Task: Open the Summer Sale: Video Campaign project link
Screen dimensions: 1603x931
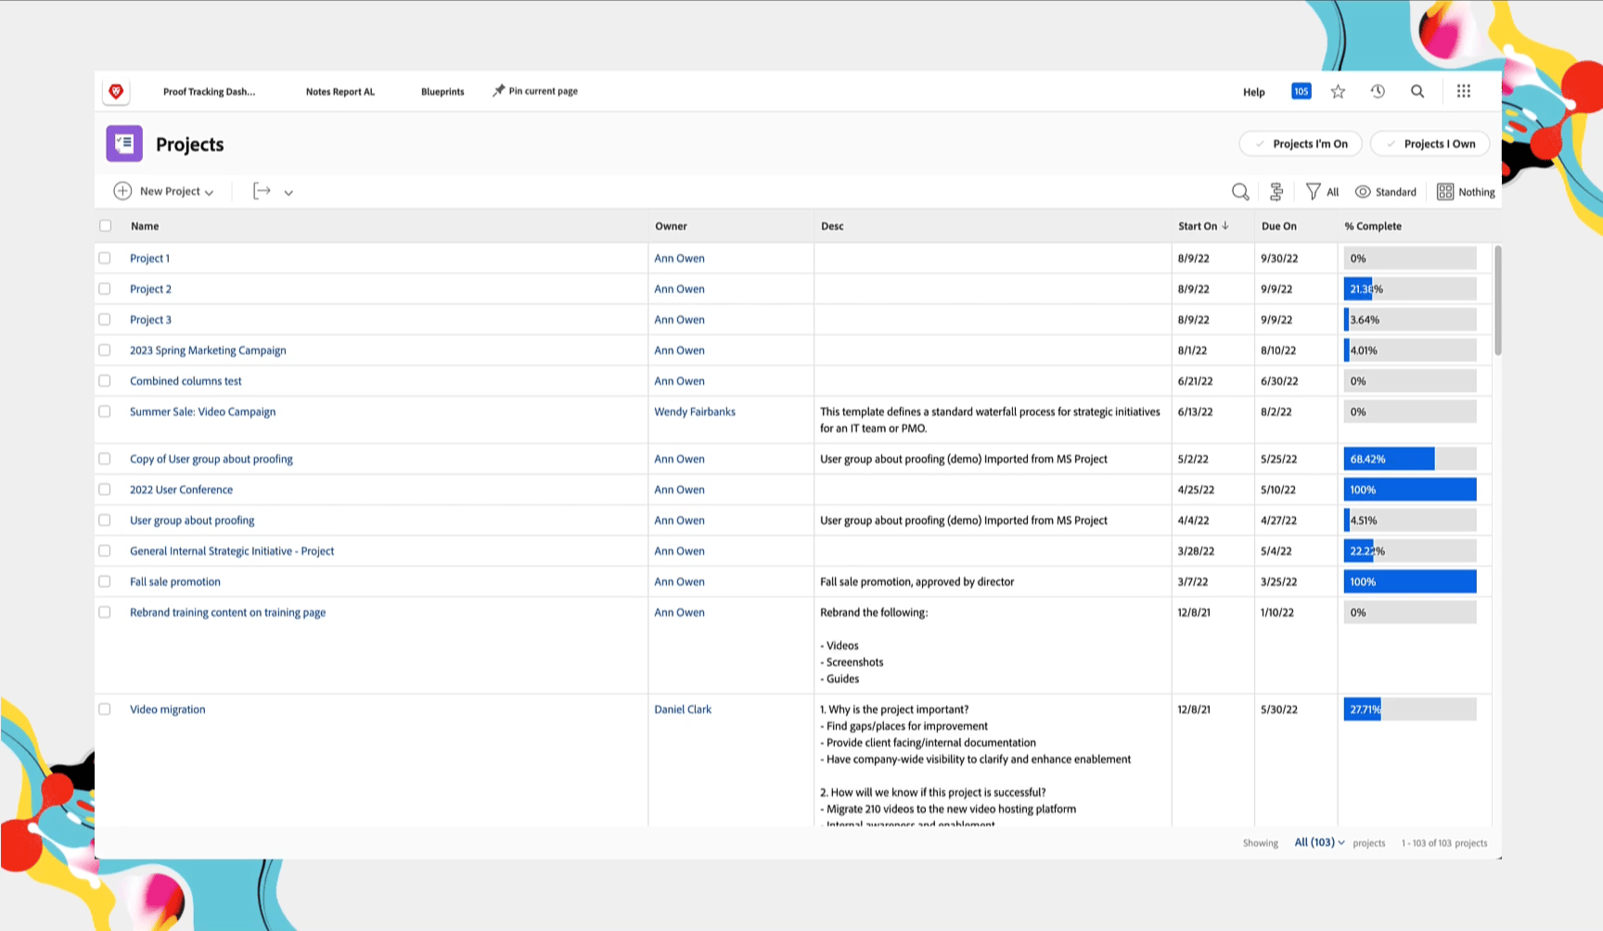Action: [202, 412]
